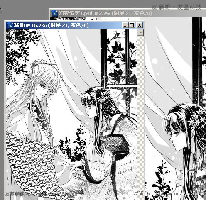Click Photoshop icon in 移动 window title
This screenshot has height=200, width=206.
tap(10, 25)
